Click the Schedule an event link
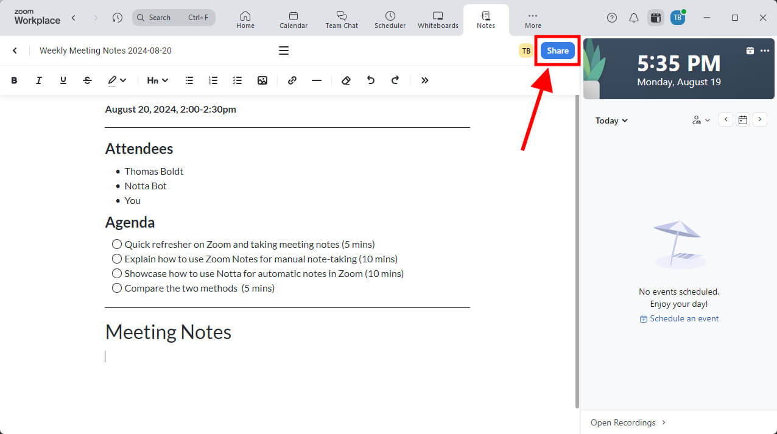This screenshot has width=777, height=434. click(x=679, y=318)
